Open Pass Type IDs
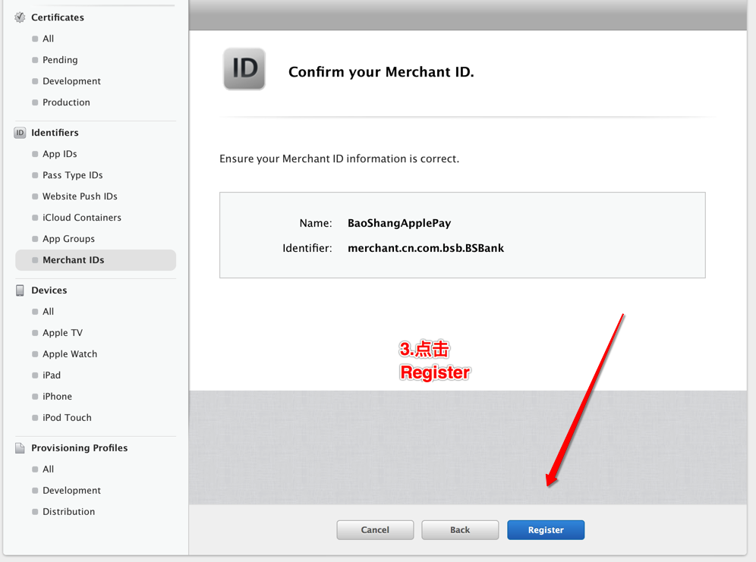The width and height of the screenshot is (756, 562). [x=72, y=174]
